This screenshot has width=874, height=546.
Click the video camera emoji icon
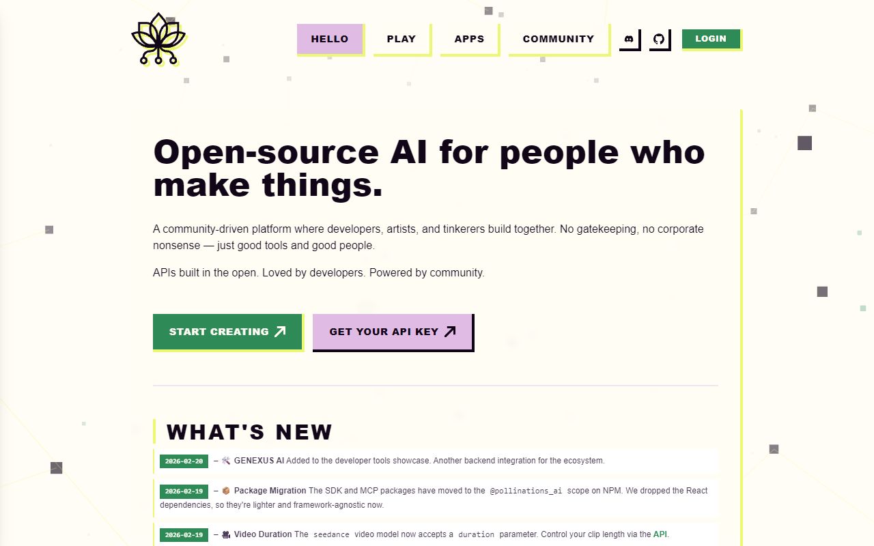point(226,534)
